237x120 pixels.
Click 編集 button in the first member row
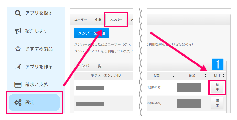[217, 87]
